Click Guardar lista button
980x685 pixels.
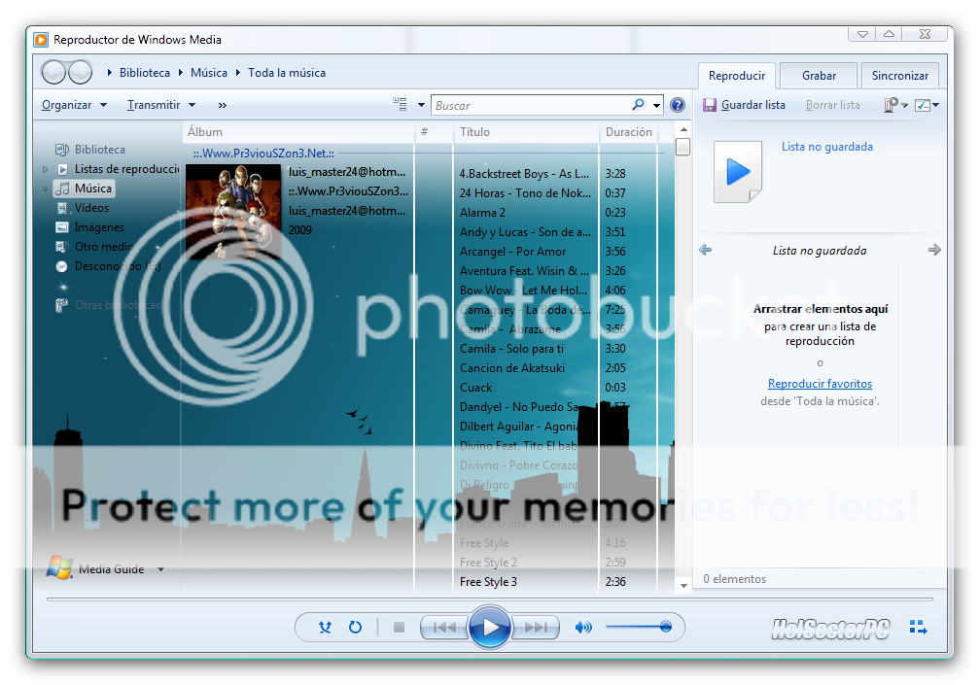click(745, 105)
